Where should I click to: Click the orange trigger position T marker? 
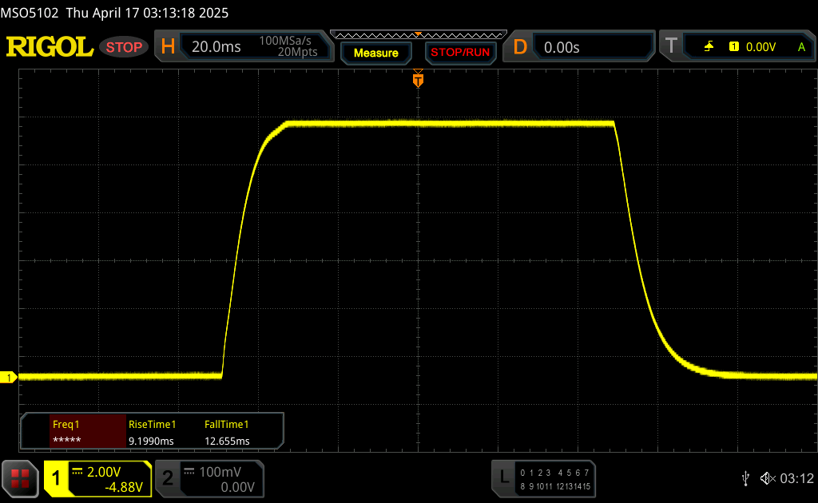point(418,79)
